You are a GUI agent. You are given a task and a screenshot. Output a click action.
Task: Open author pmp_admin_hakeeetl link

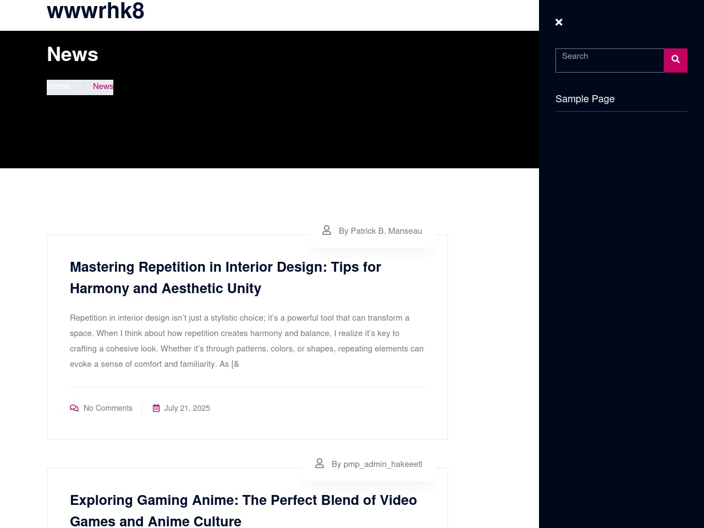[377, 464]
